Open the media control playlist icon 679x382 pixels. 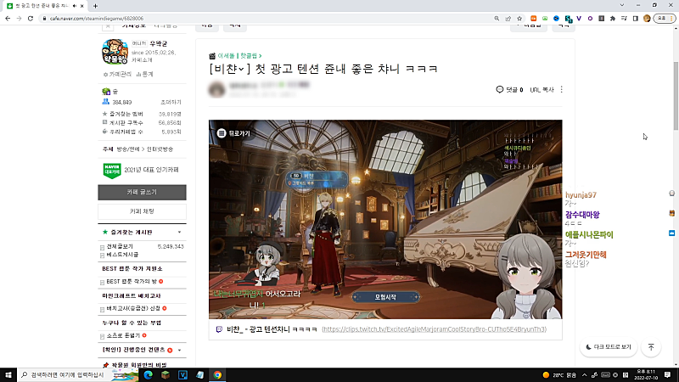coord(624,19)
